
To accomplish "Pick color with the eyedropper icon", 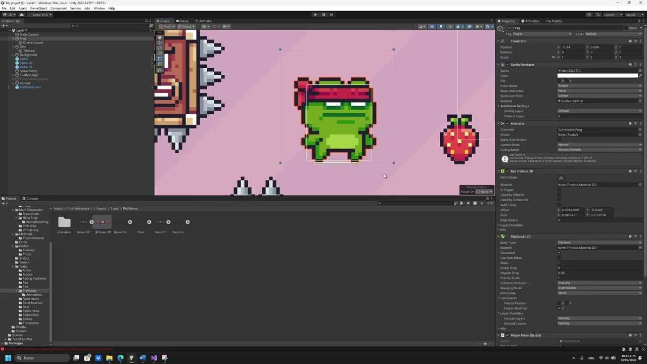I will click(640, 76).
